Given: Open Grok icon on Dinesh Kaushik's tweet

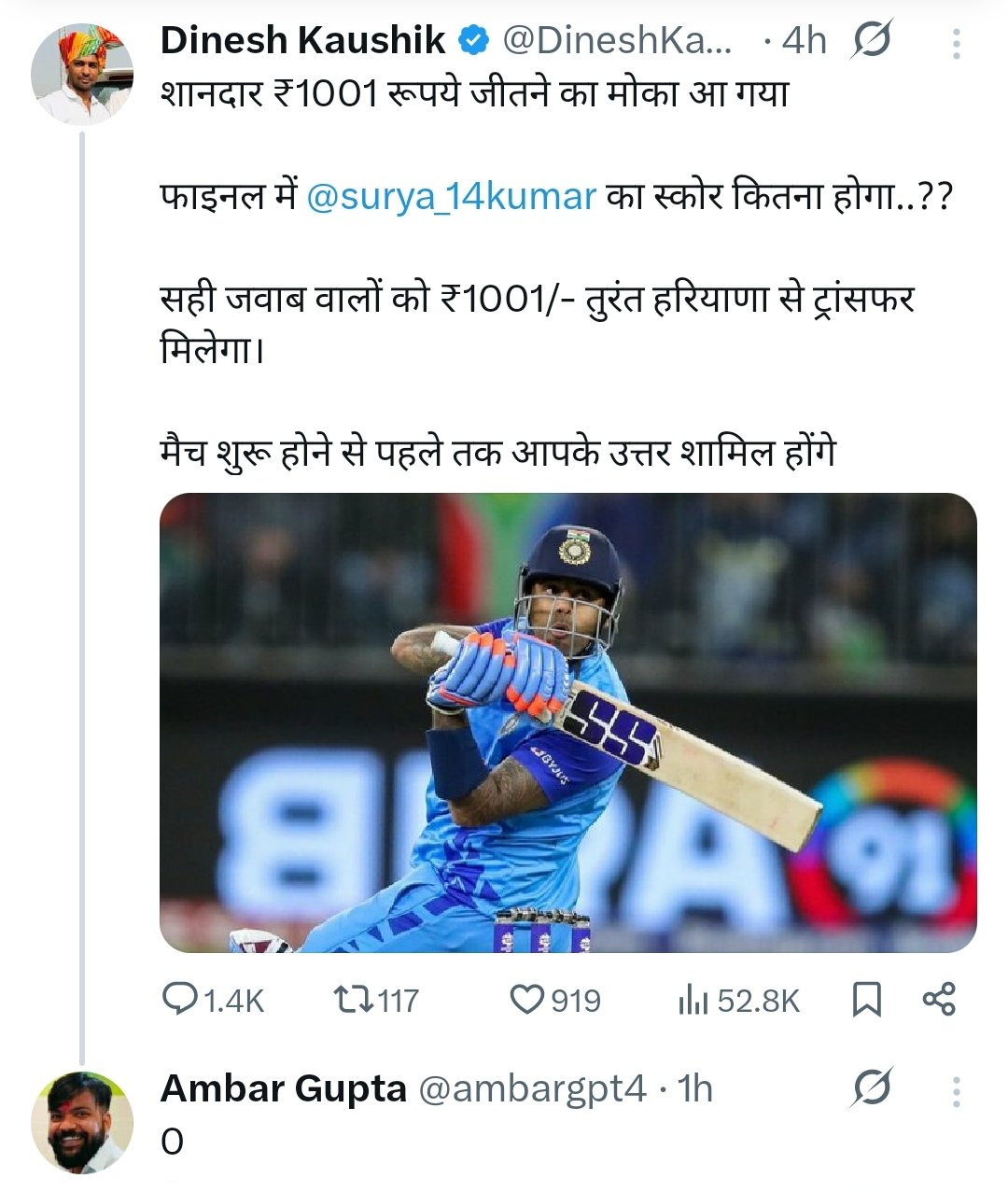Looking at the screenshot, I should [x=872, y=41].
